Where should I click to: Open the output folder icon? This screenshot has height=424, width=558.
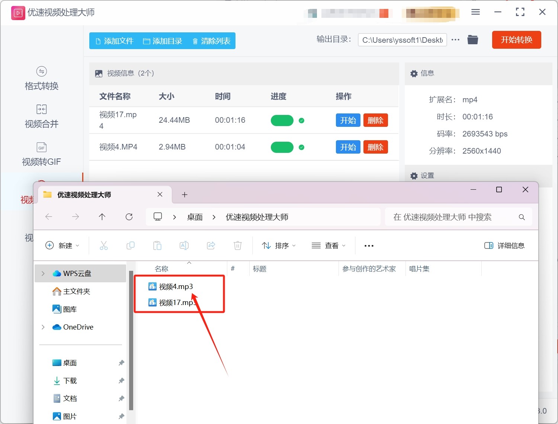coord(472,40)
